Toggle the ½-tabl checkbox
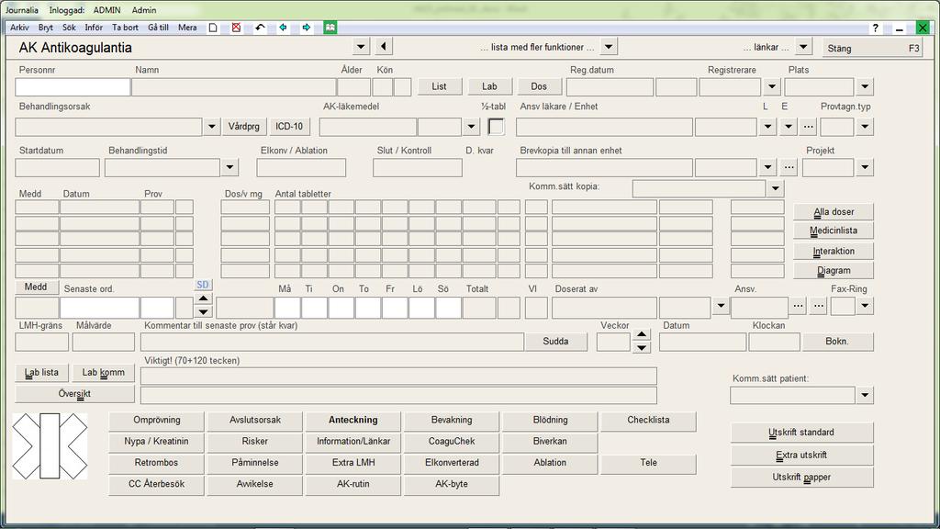This screenshot has height=529, width=940. 497,127
